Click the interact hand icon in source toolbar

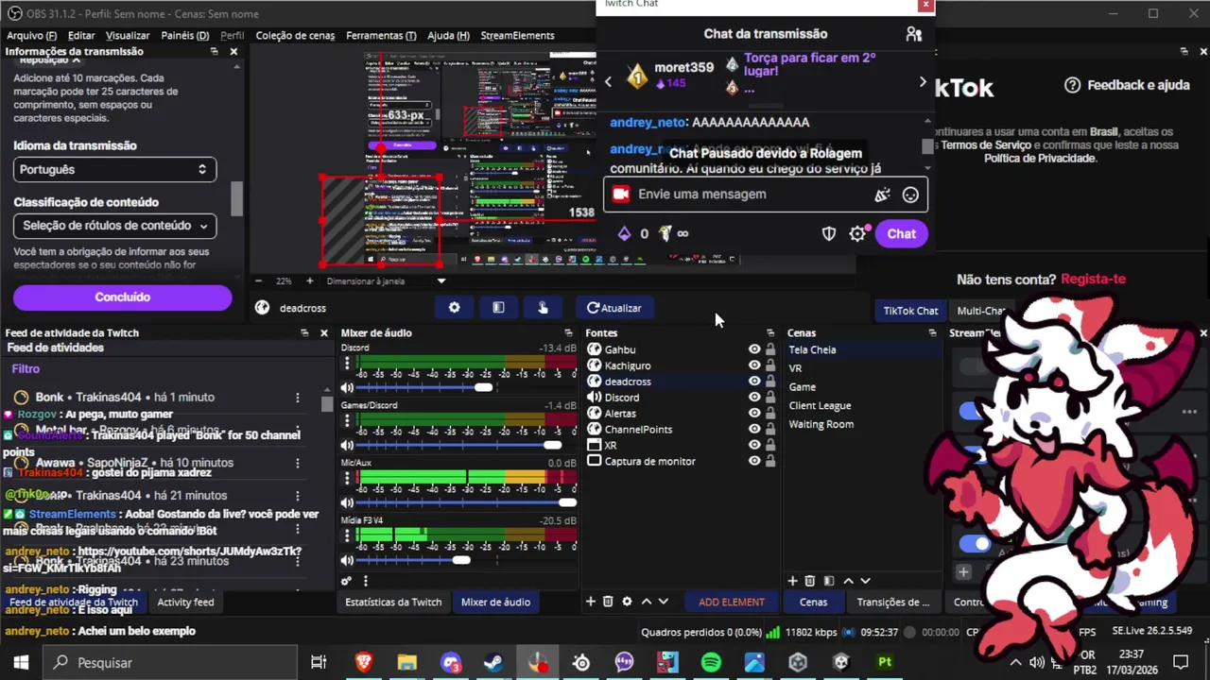(543, 308)
